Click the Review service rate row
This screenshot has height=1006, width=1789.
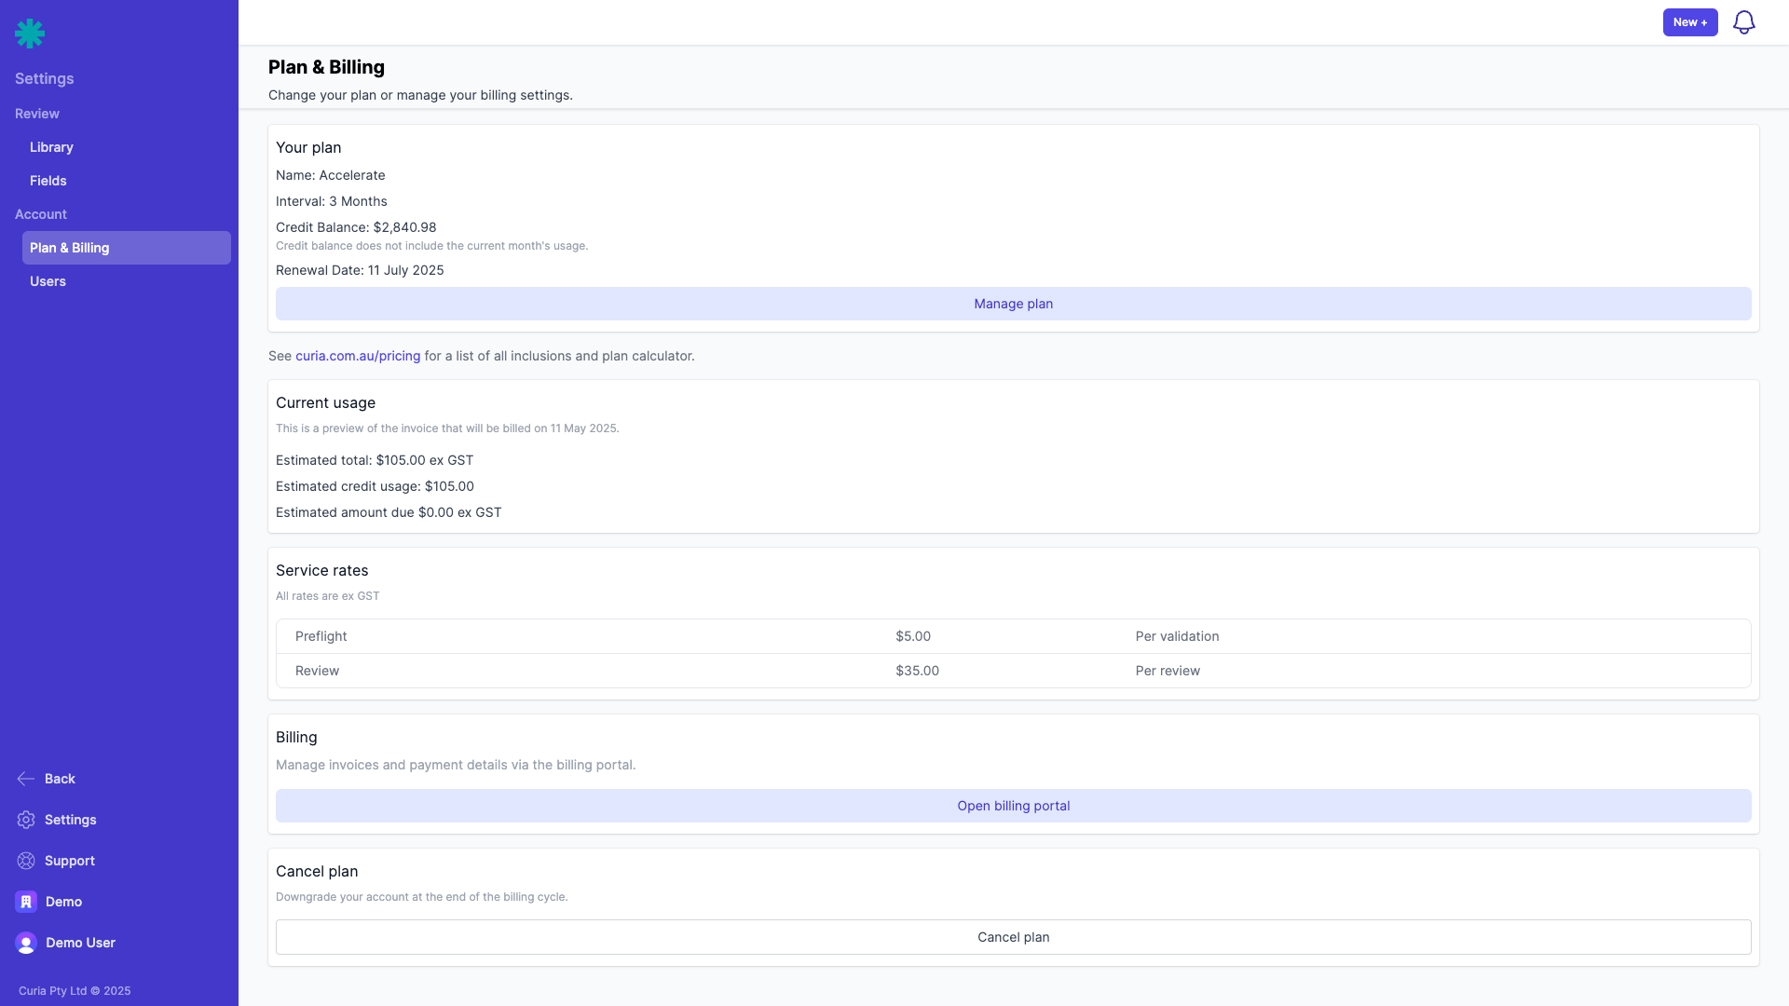[x=1013, y=671]
